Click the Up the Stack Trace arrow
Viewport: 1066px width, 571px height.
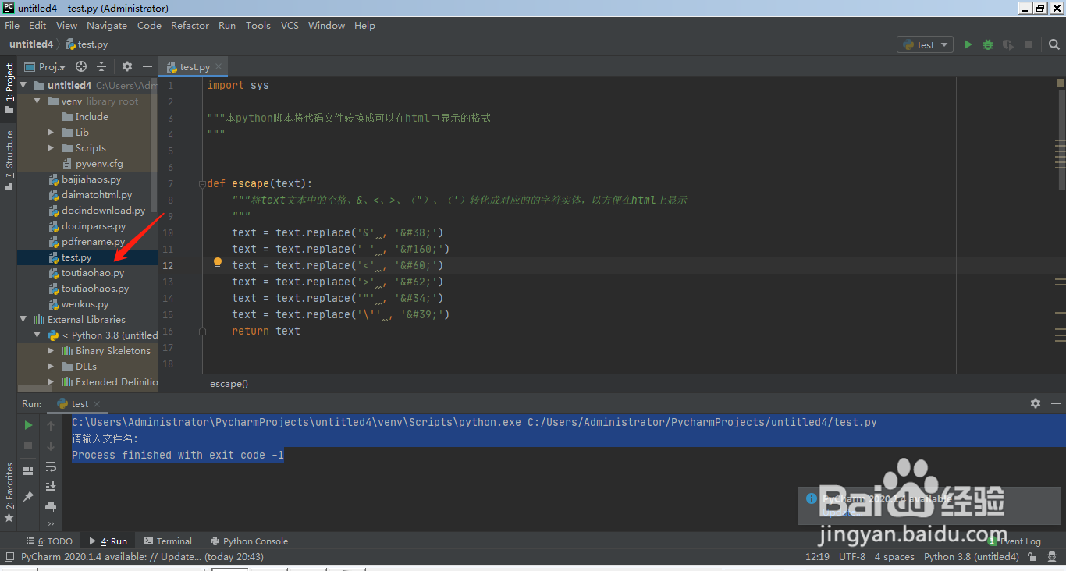(x=51, y=425)
